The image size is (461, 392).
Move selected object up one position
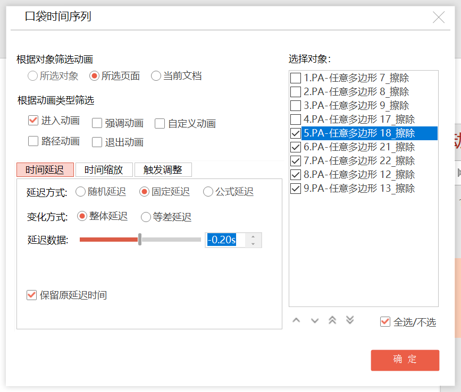click(296, 320)
